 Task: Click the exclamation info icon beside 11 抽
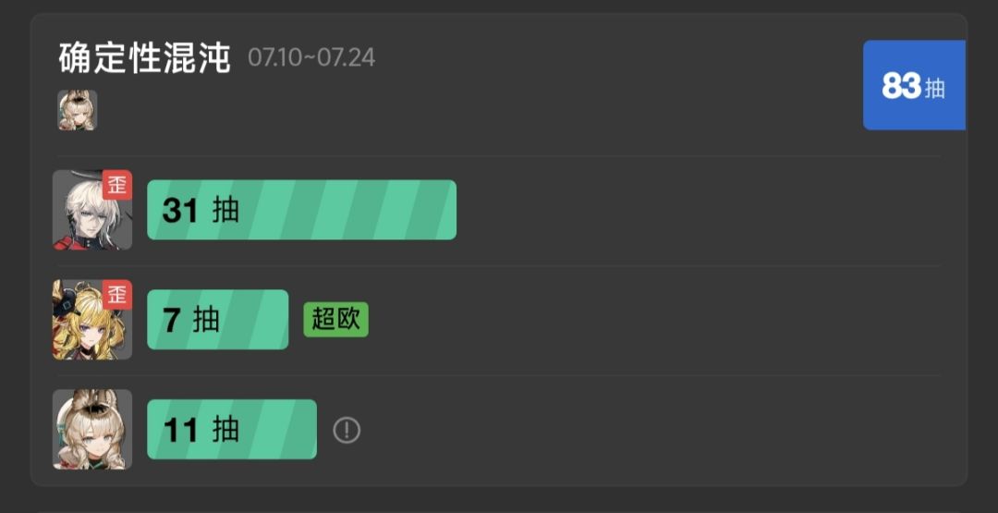point(347,430)
